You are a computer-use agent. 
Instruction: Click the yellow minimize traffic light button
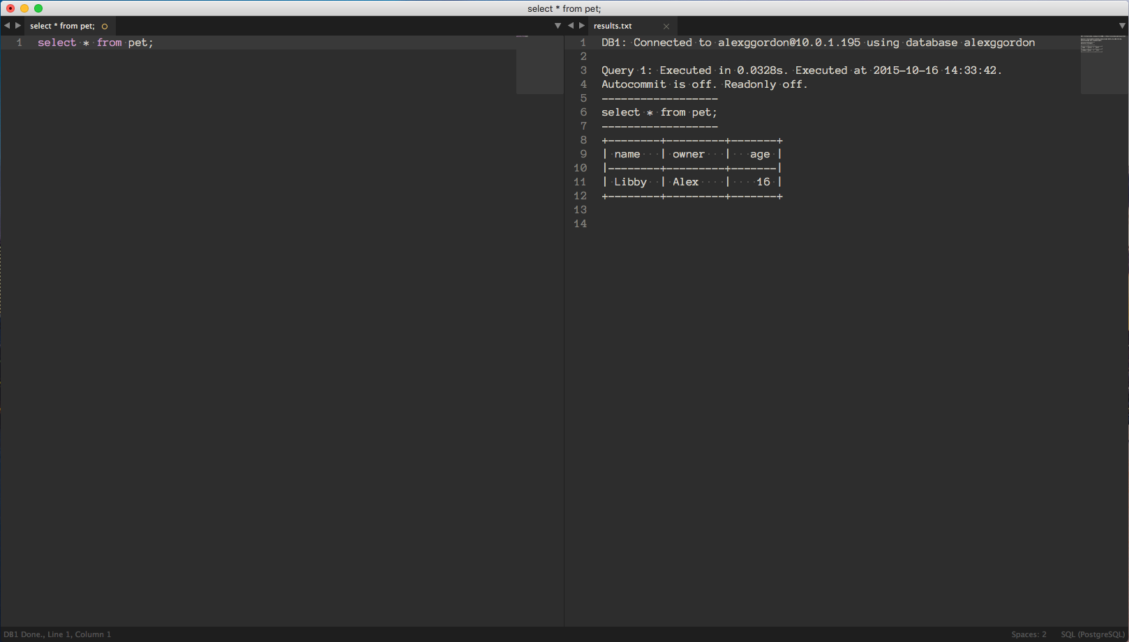pos(24,8)
